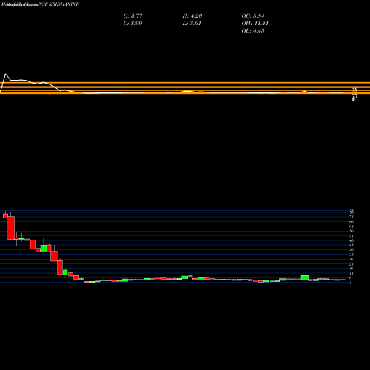Click the 66 price axis label

(351, 222)
